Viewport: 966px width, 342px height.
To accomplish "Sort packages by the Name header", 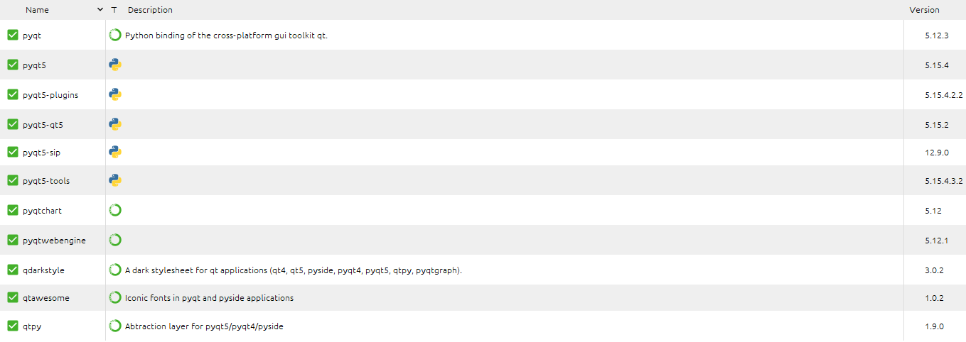I will [37, 10].
